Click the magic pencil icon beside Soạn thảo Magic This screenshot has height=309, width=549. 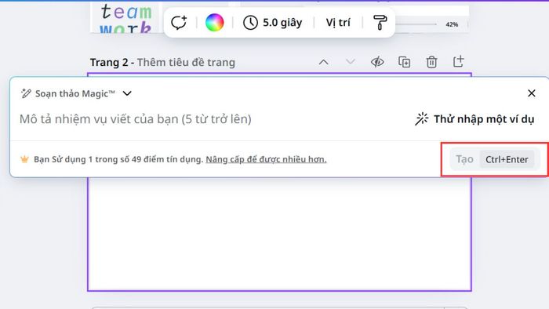tap(26, 93)
